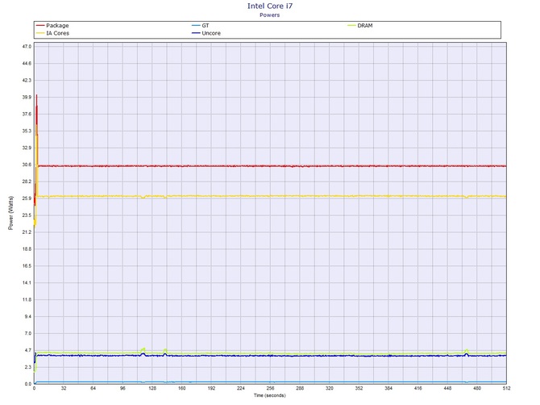Click the 0.0 y-axis value
540x405 pixels.
pos(27,384)
